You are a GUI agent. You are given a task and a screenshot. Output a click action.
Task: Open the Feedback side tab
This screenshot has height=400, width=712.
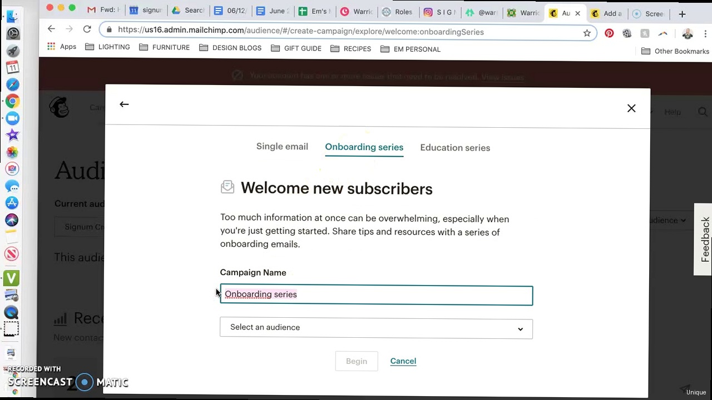(704, 239)
